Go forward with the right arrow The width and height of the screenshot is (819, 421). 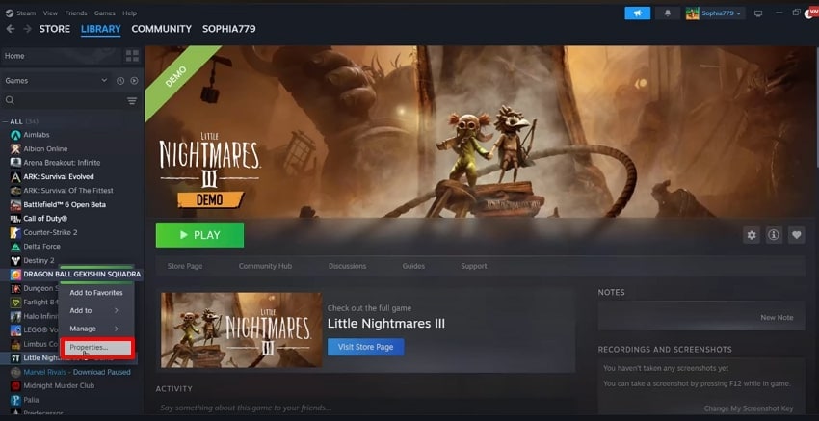point(27,29)
